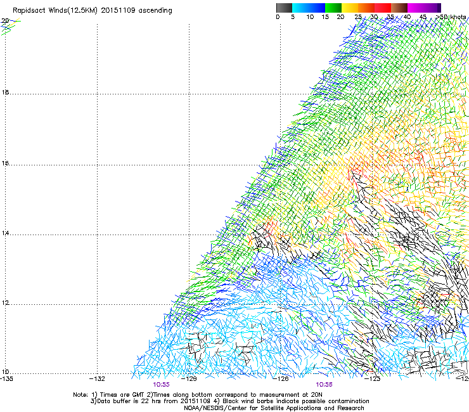Click the '45' legend scale label

(x=423, y=17)
